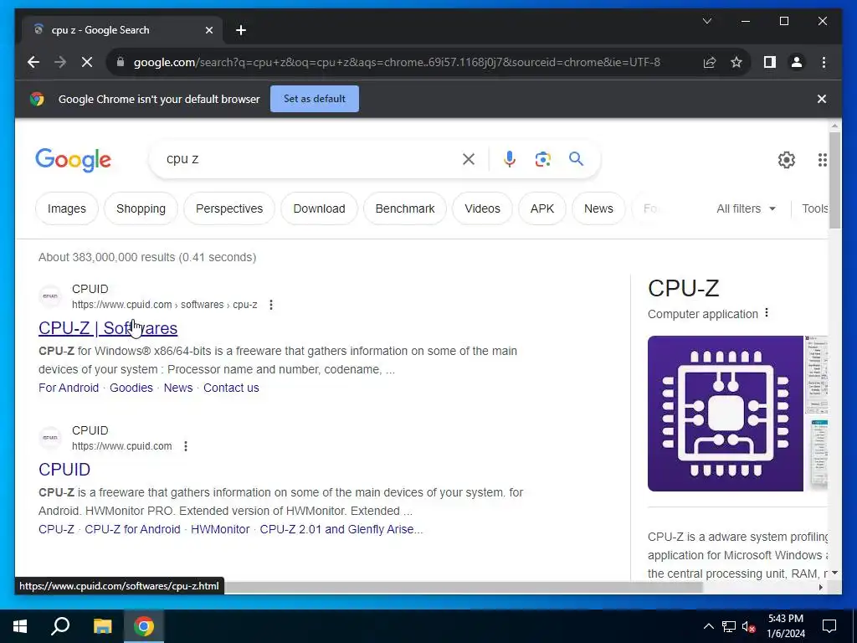857x643 pixels.
Task: Switch to the Images filter
Action: (x=67, y=208)
